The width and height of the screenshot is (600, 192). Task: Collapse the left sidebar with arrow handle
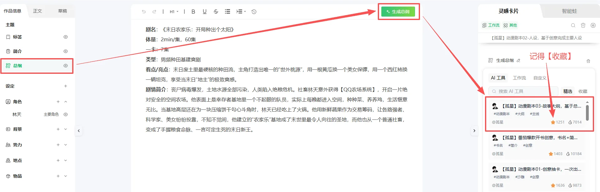(x=79, y=131)
